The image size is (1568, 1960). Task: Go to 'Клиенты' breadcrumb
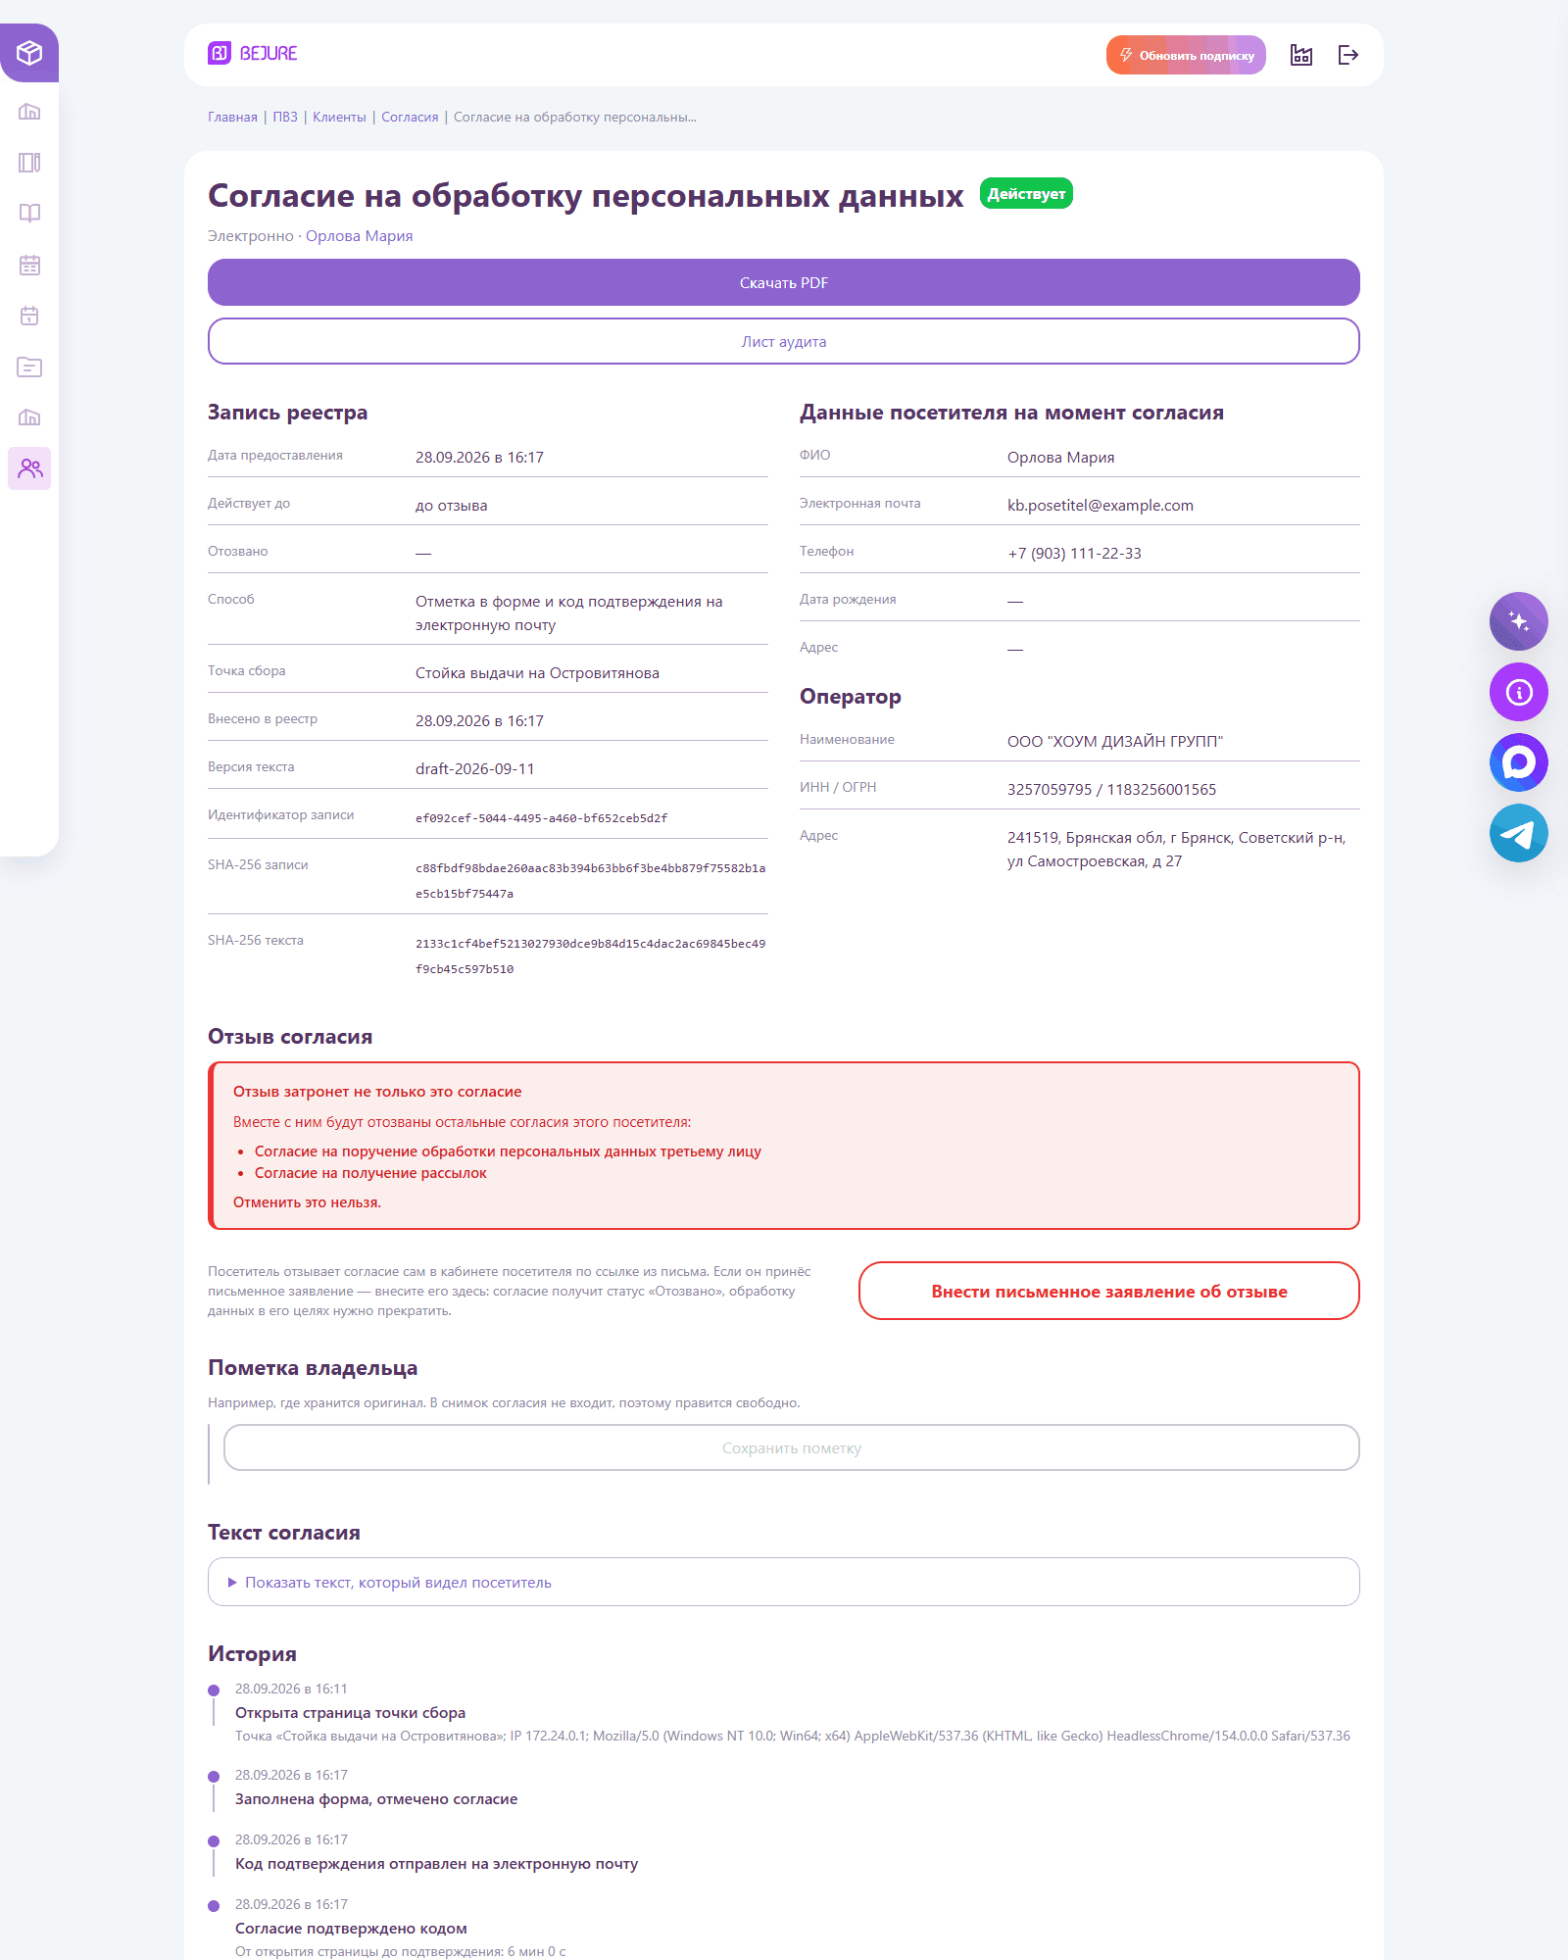(x=339, y=117)
